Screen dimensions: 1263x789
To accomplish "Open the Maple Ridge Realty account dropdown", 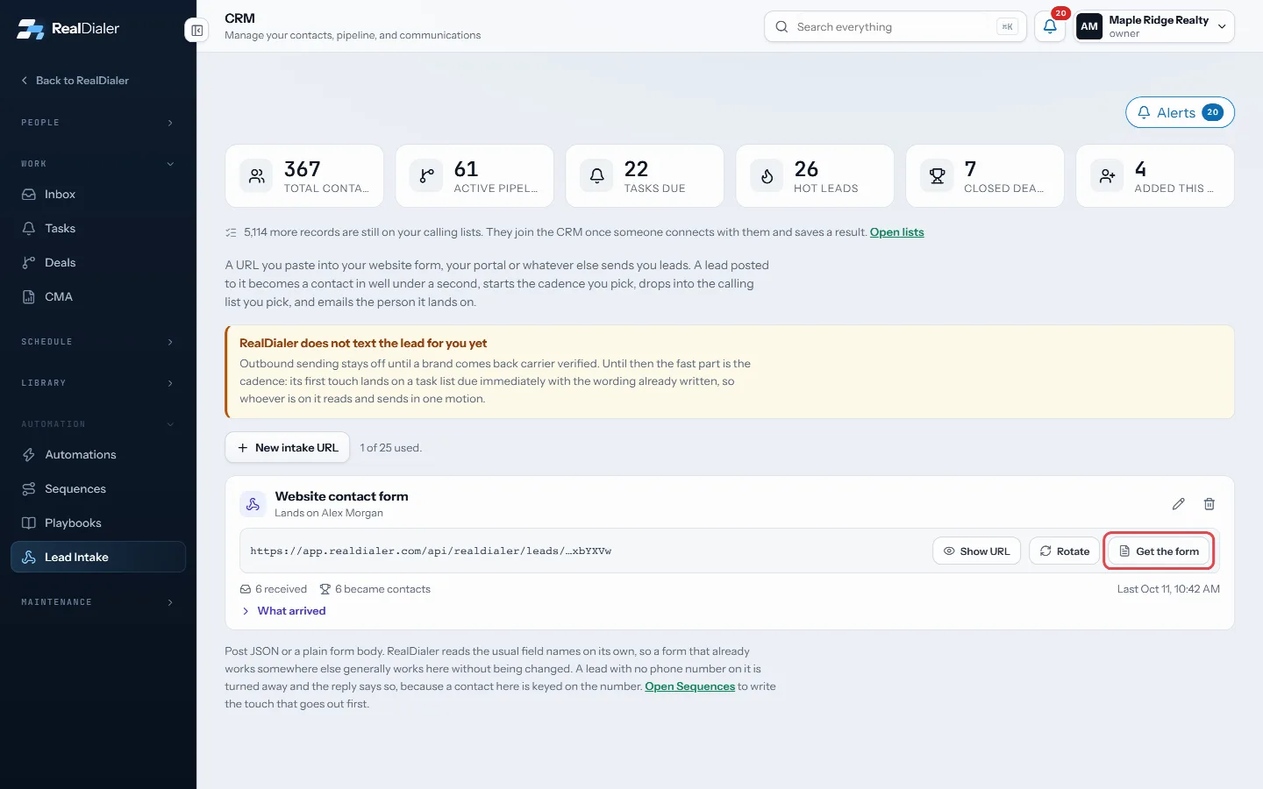I will (x=1155, y=26).
